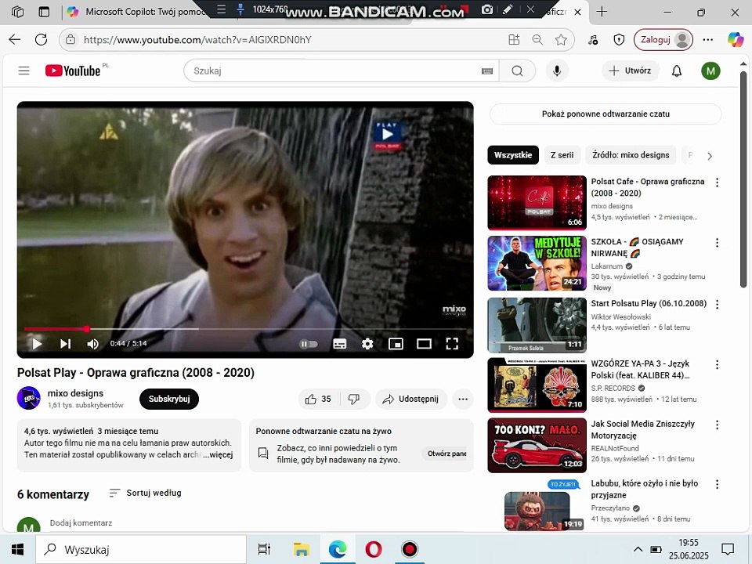Click Zaloguj sign-in button in Edge
Screen dimensions: 752x564
point(663,40)
